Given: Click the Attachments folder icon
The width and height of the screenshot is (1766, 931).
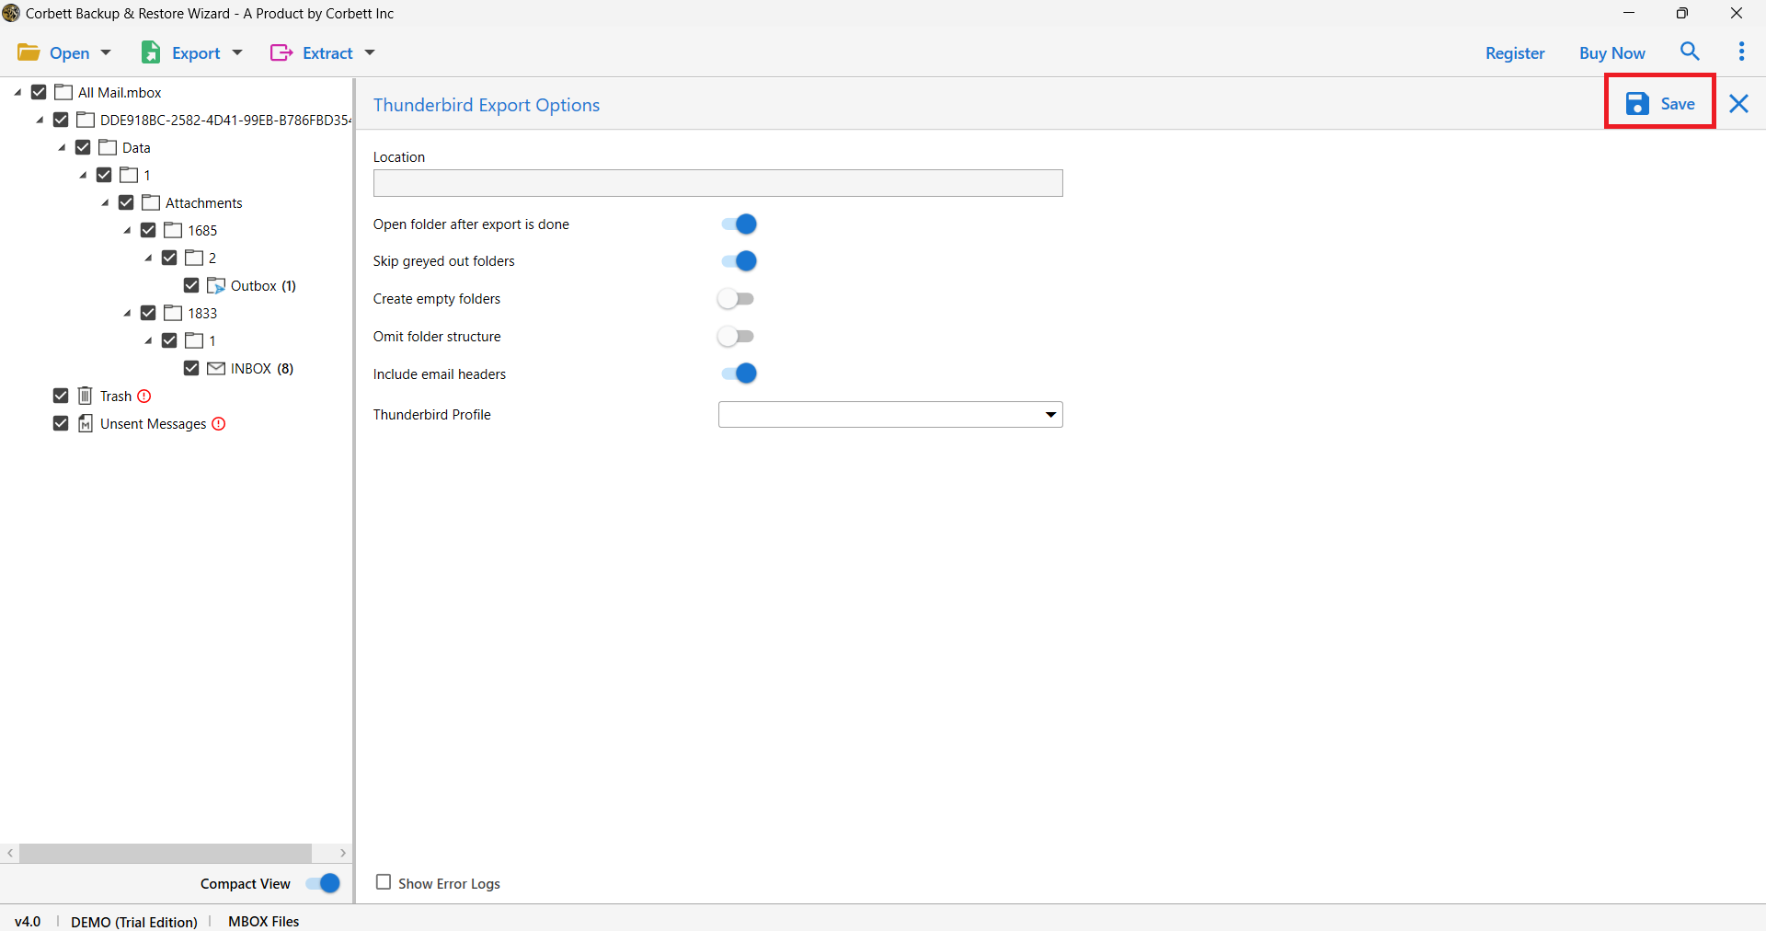Looking at the screenshot, I should tap(151, 202).
